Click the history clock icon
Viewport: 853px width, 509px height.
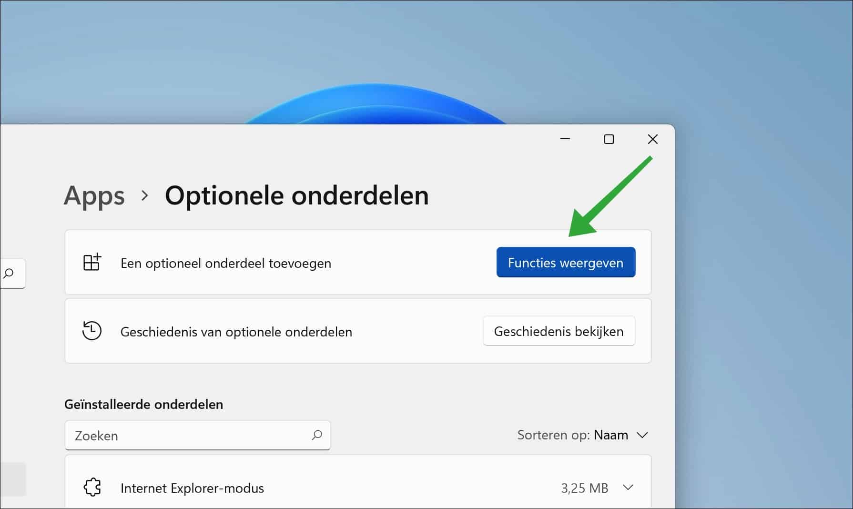[x=91, y=331]
